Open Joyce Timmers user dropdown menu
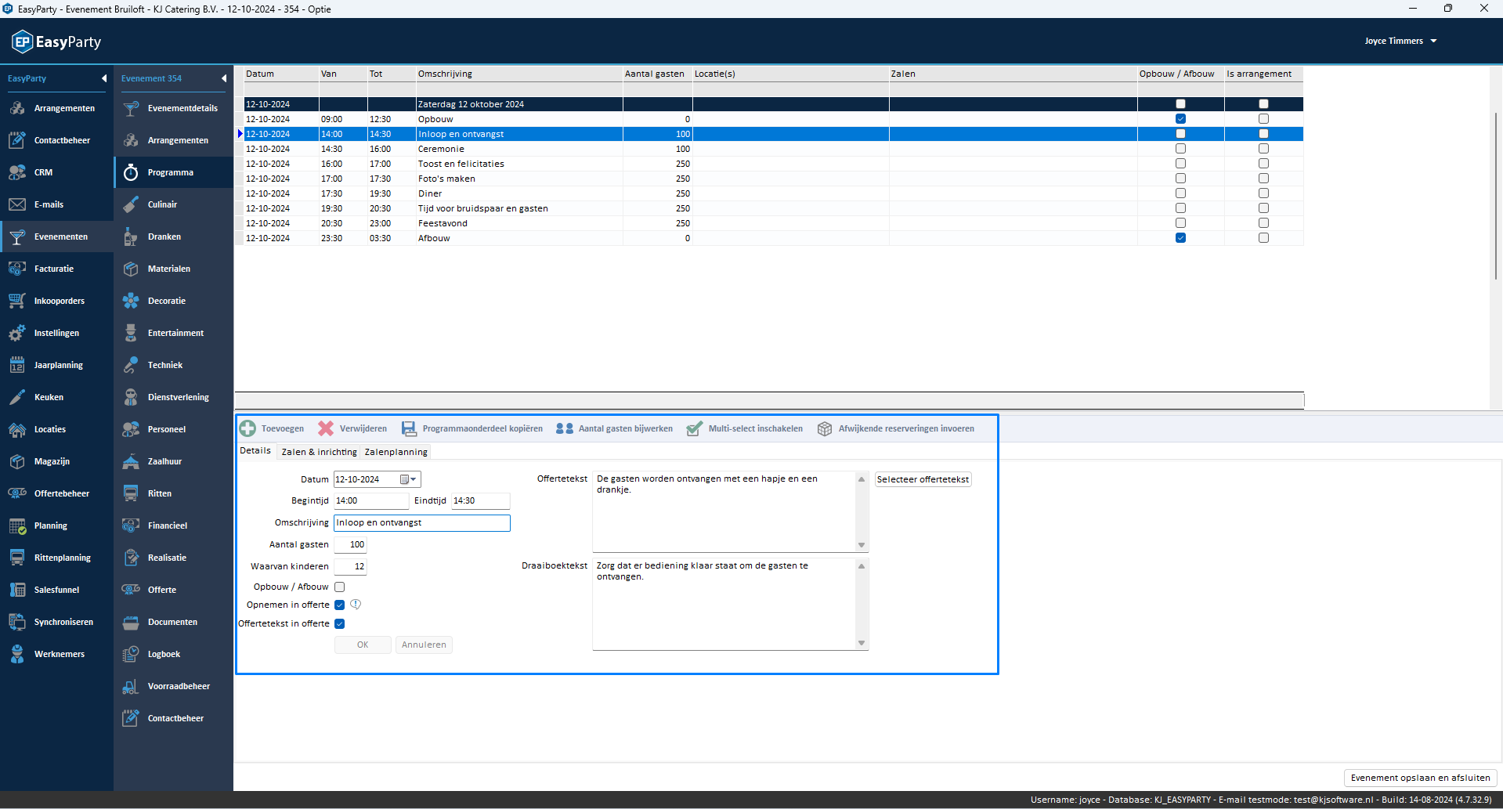1503x809 pixels. 1400,41
